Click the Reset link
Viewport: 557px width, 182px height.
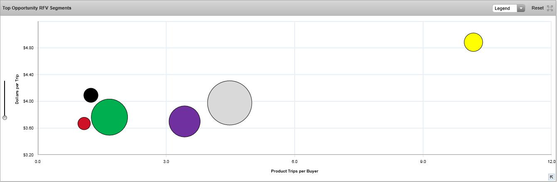[x=537, y=8]
